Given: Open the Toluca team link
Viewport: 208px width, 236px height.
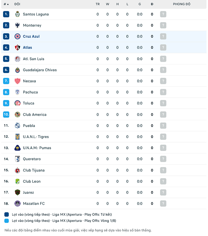Looking at the screenshot, I should (28, 103).
